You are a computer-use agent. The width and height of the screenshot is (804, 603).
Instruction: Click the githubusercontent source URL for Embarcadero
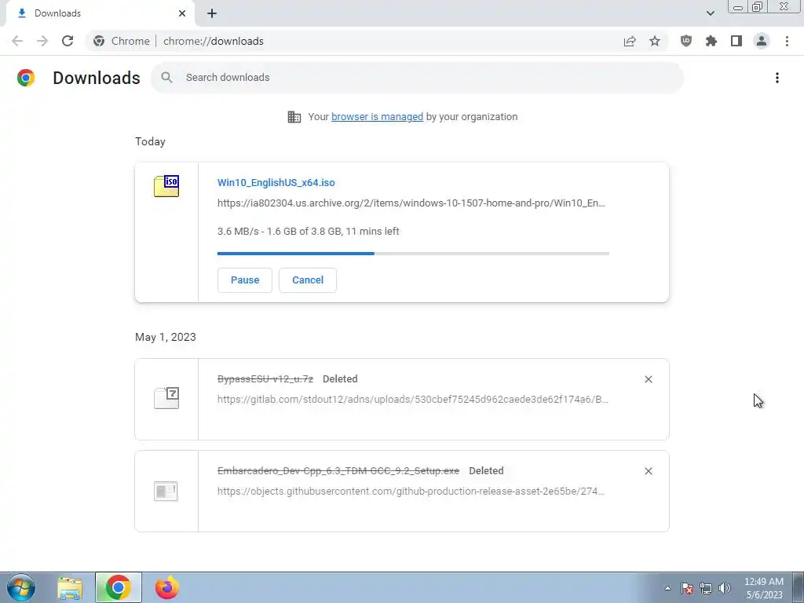click(x=411, y=492)
